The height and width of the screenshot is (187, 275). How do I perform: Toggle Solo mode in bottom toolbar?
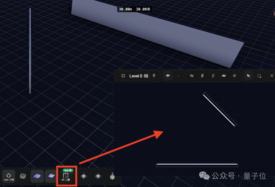(x=9, y=176)
